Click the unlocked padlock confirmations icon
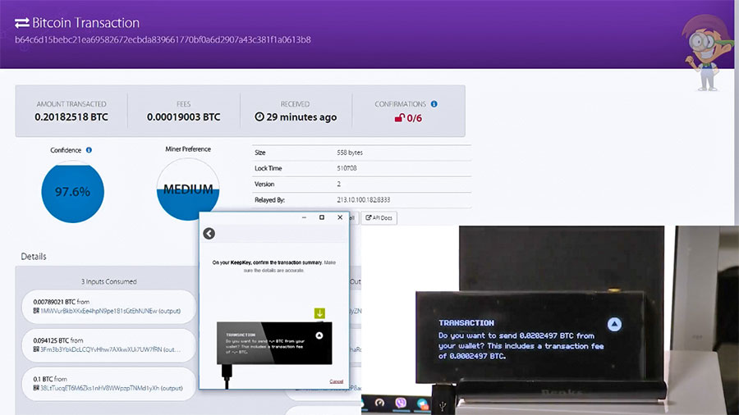Screen dimensions: 739x415 pyautogui.click(x=400, y=117)
